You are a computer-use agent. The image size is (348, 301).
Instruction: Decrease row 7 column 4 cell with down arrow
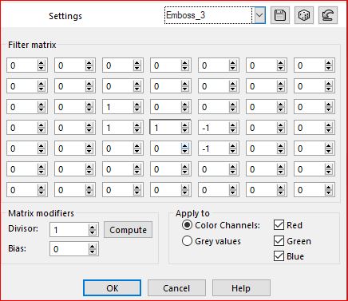[x=184, y=193]
